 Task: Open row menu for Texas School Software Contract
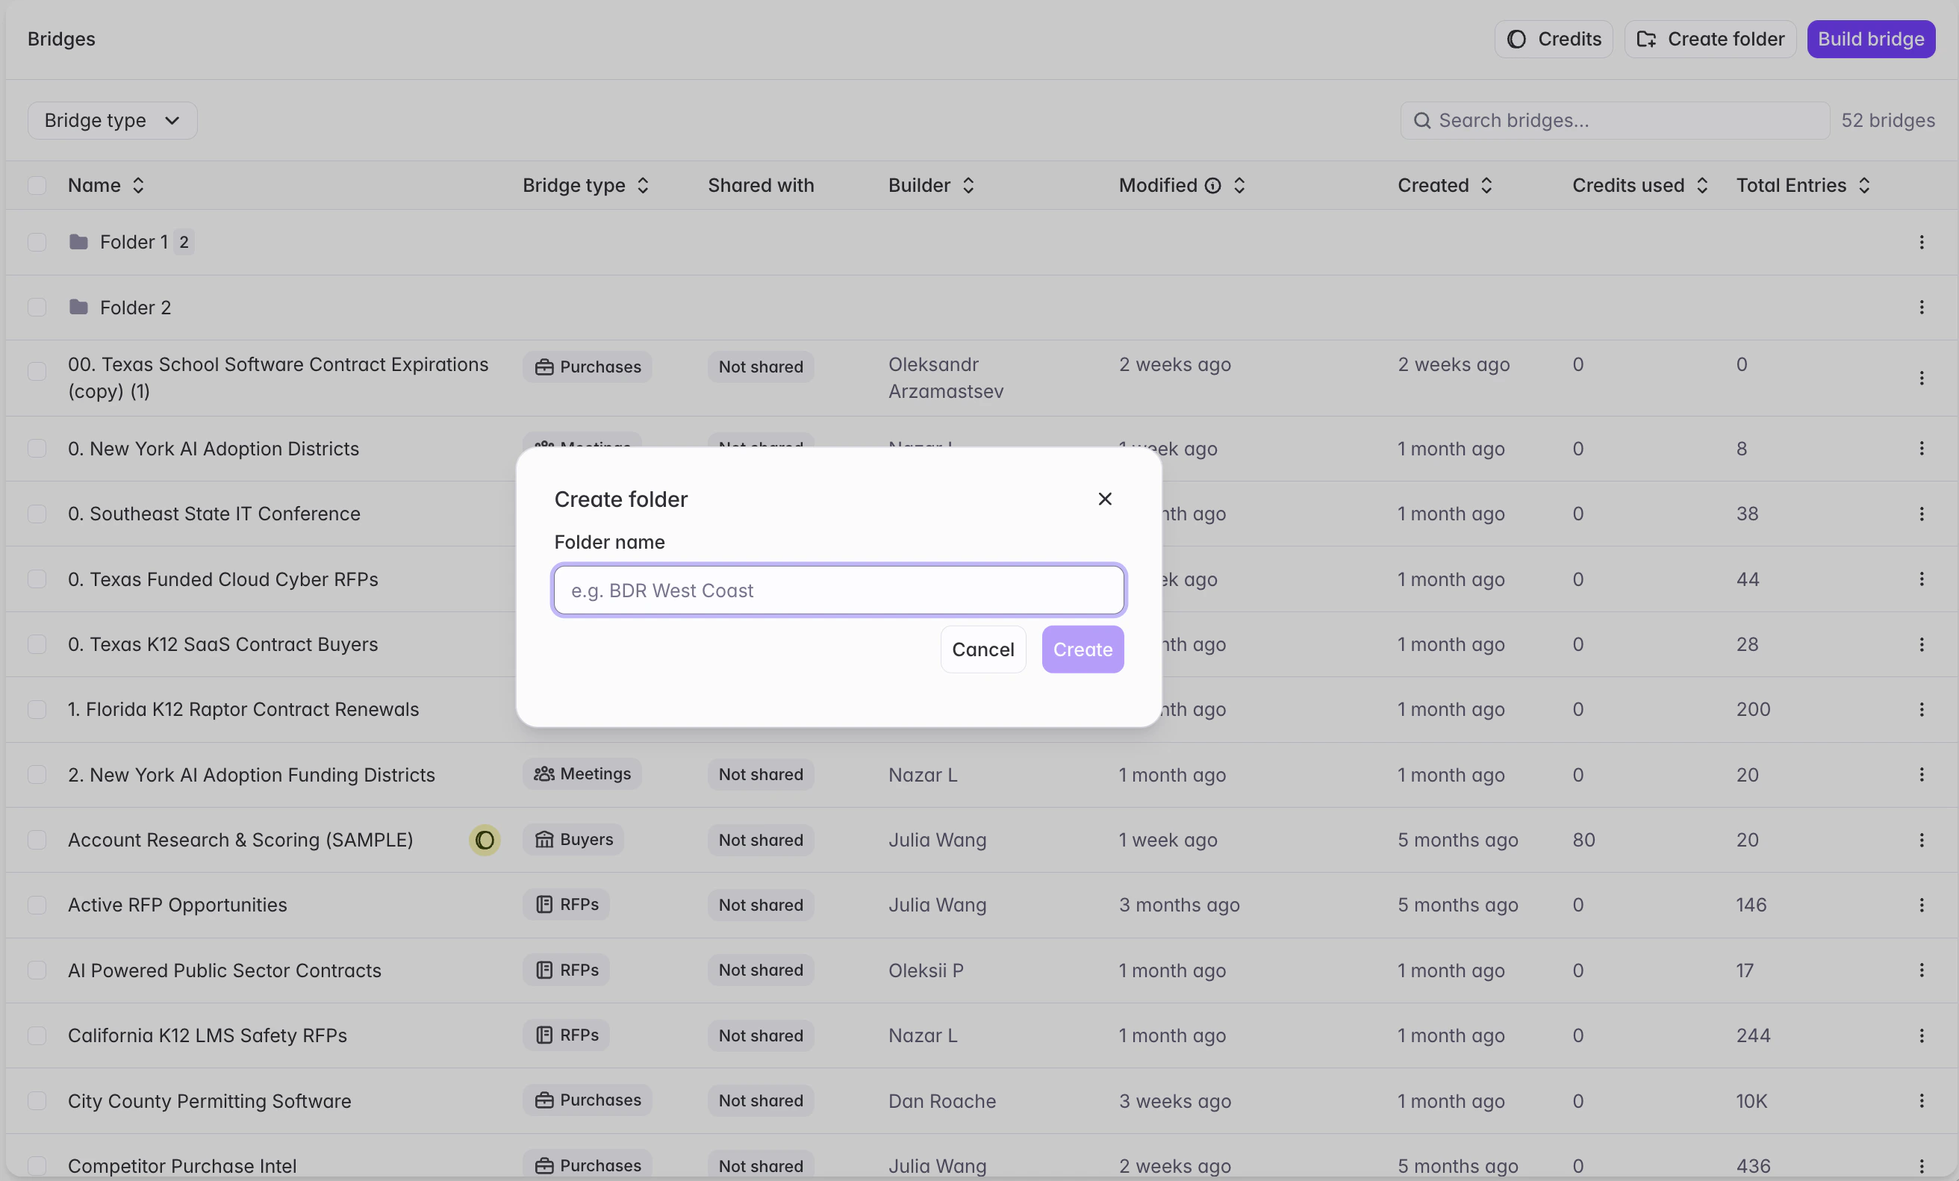click(1921, 378)
